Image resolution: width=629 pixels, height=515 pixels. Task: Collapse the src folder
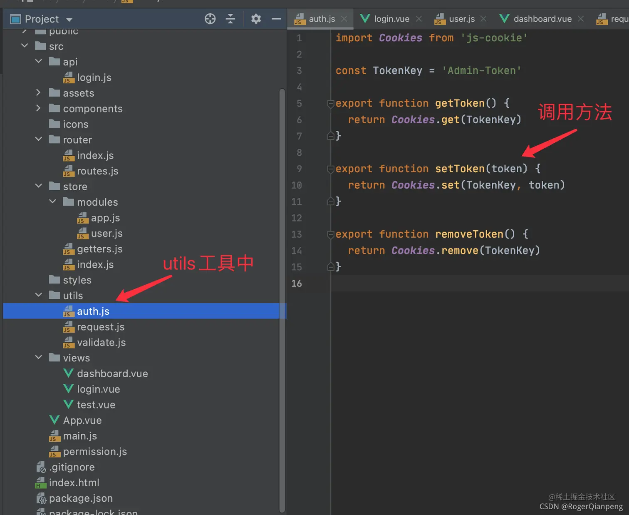tap(25, 45)
